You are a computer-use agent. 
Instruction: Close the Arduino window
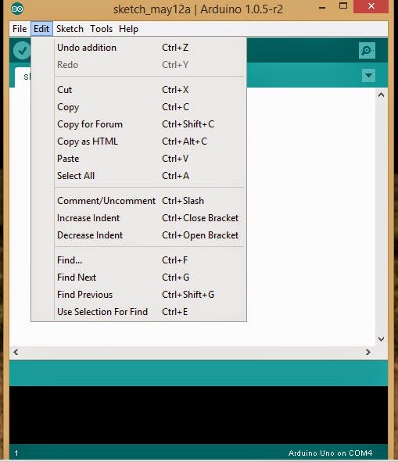[x=371, y=6]
